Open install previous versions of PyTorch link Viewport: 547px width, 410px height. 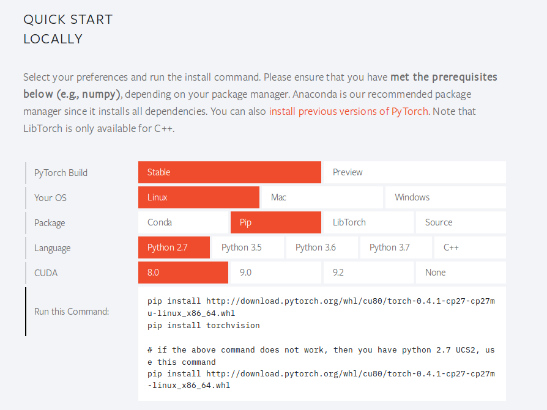click(x=349, y=111)
